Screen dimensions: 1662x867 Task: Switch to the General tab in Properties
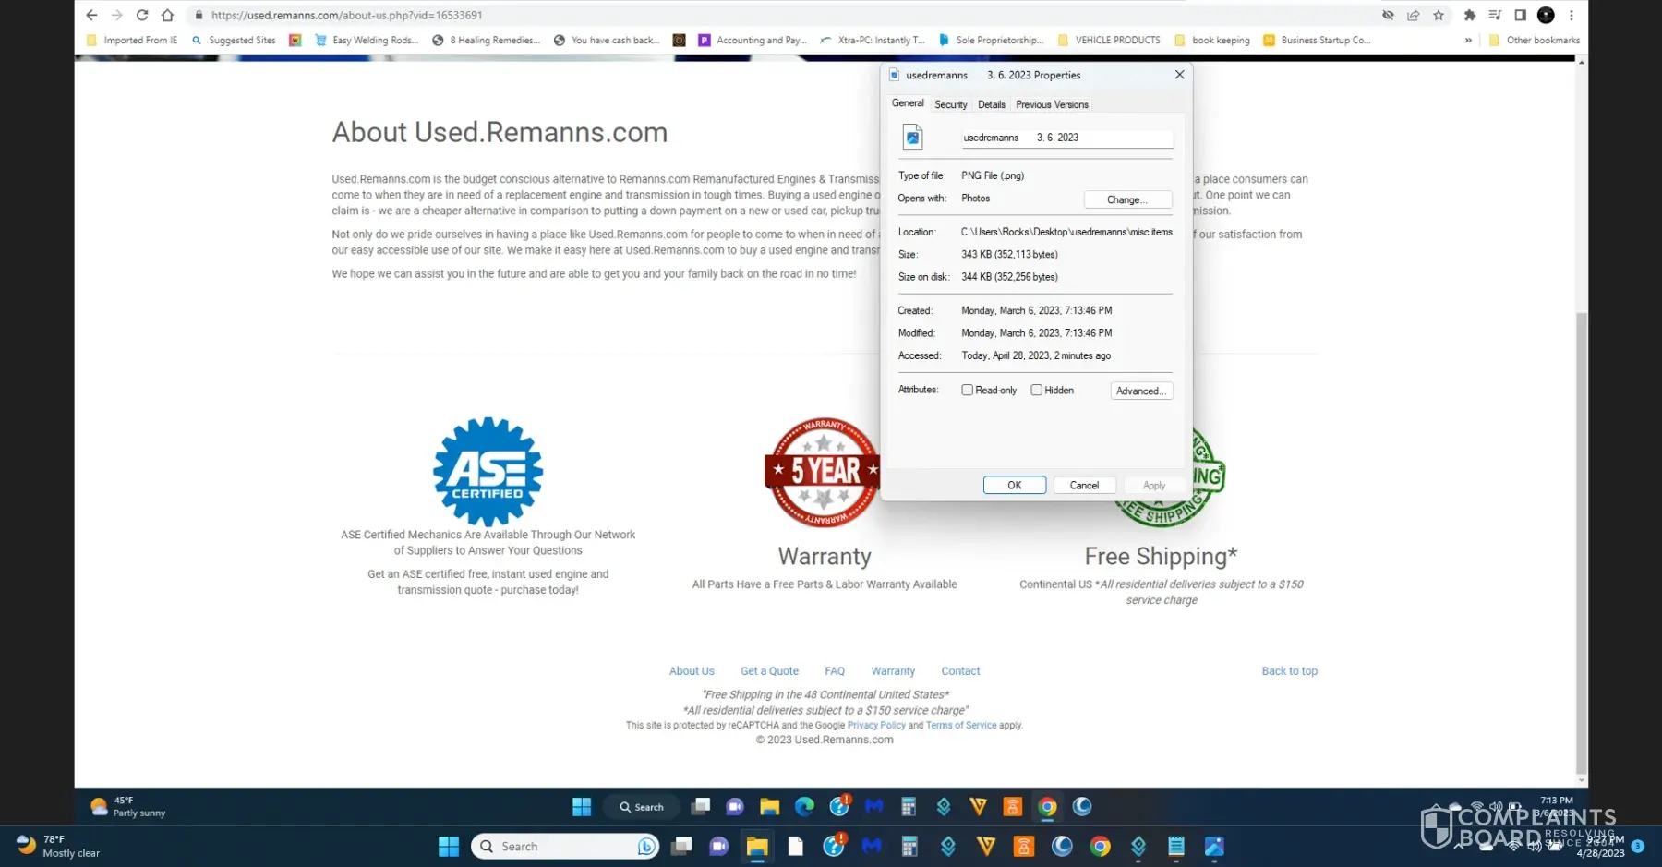coord(908,103)
